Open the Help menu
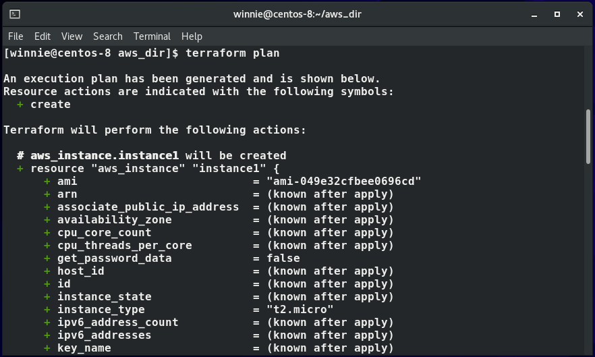Viewport: 595px width, 357px height. point(192,36)
